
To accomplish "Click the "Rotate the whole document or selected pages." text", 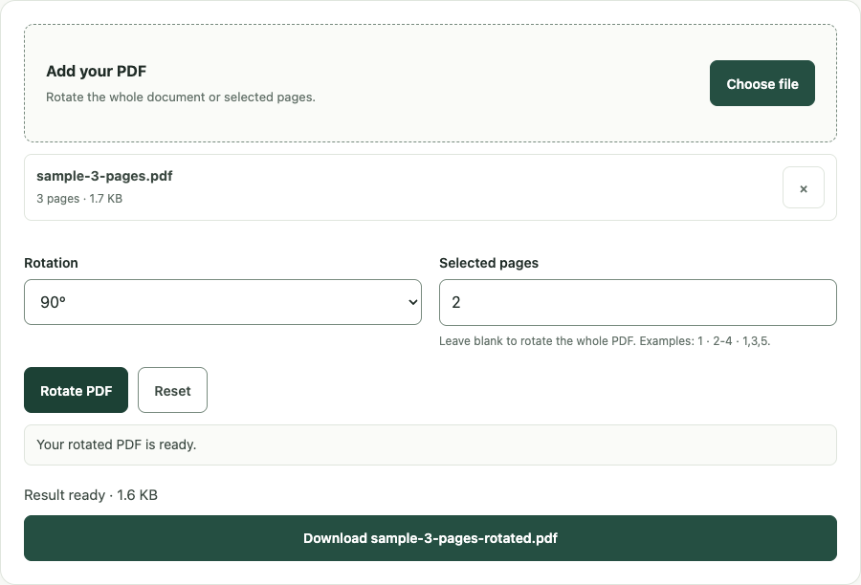I will 181,97.
